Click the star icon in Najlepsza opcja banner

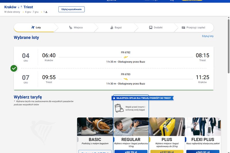[x=114, y=98]
